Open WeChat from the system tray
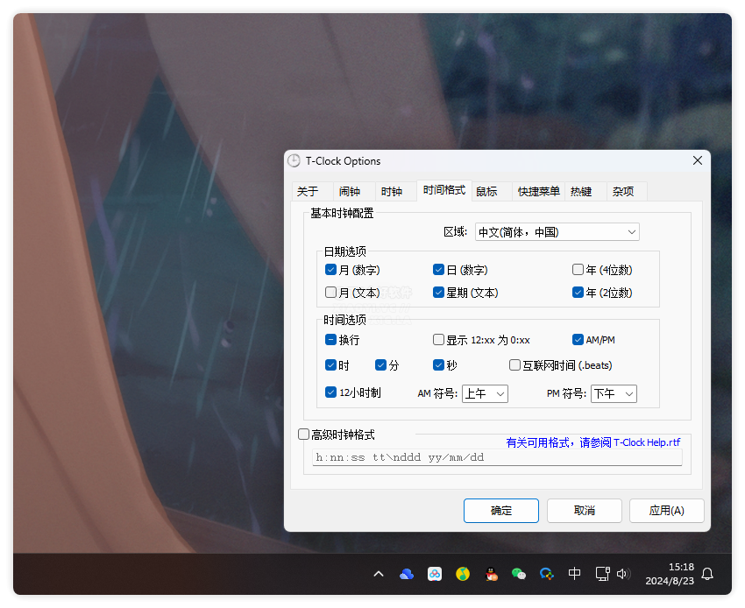Image resolution: width=745 pixels, height=608 pixels. tap(518, 574)
